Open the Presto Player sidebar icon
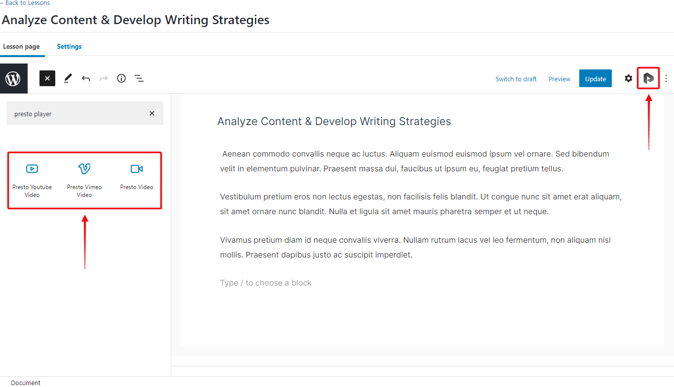Screen dimensions: 674x387 coord(648,78)
